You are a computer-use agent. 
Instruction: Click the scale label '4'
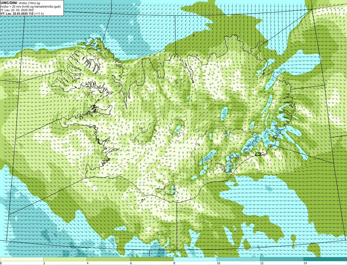87,263
